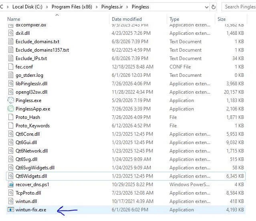Sort files by the Name column

point(14,19)
